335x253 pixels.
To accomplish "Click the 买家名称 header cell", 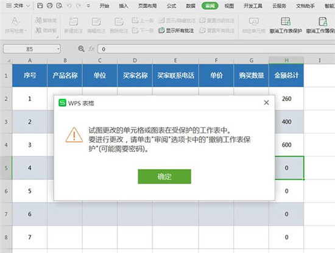I will tap(135, 75).
